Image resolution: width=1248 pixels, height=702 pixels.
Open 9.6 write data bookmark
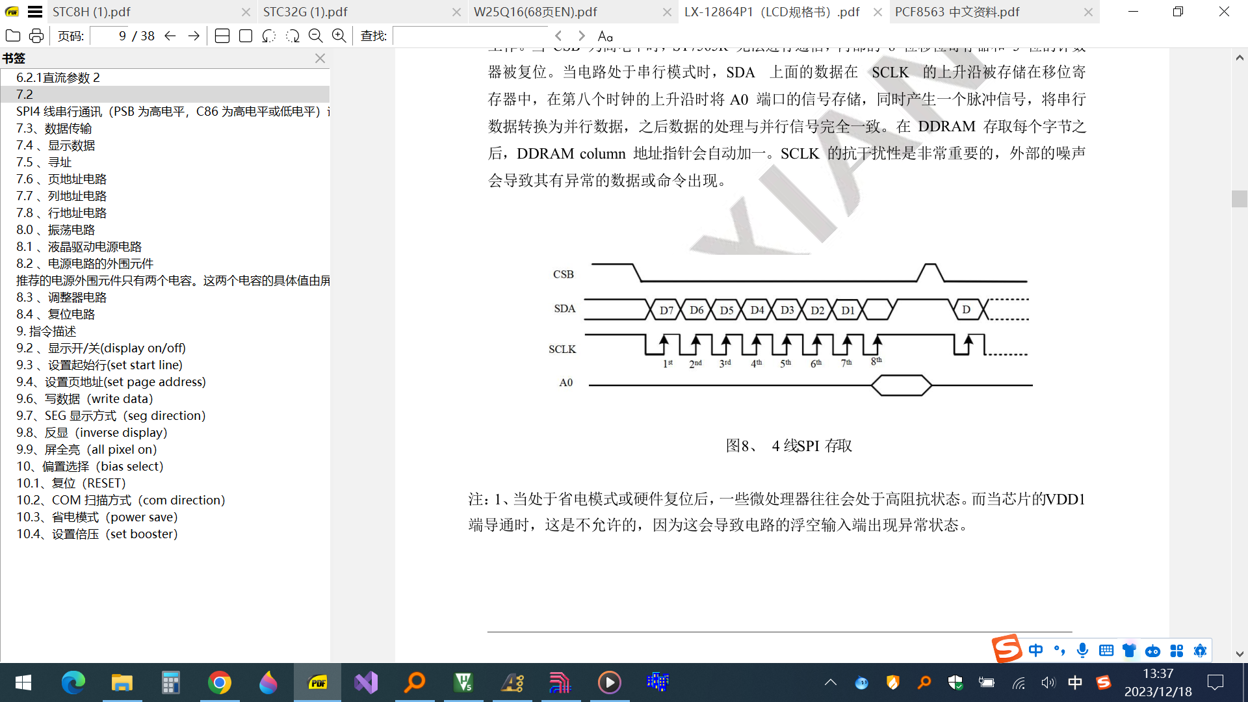pyautogui.click(x=165, y=398)
